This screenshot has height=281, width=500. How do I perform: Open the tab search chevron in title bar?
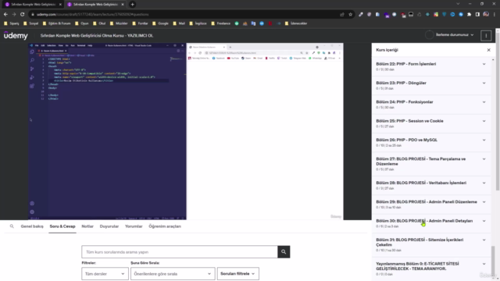pos(458,4)
